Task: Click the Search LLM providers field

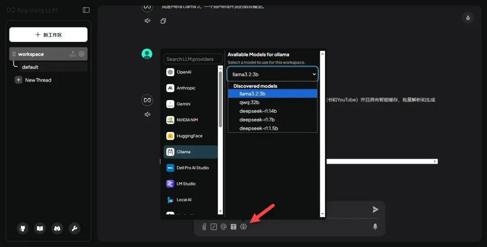Action: (x=193, y=59)
